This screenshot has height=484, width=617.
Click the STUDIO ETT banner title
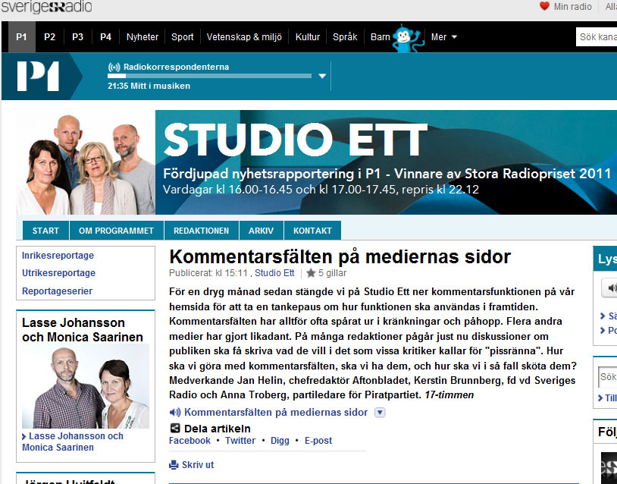(x=295, y=140)
